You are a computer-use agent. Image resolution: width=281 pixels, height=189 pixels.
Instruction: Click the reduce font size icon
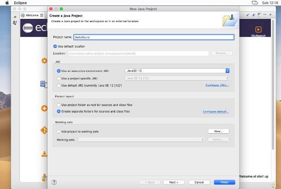coord(248,15)
